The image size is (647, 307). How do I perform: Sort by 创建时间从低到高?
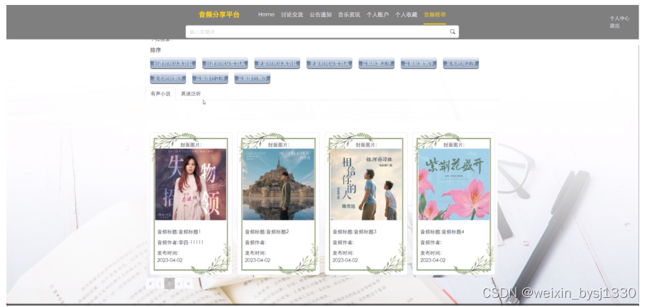tap(225, 64)
